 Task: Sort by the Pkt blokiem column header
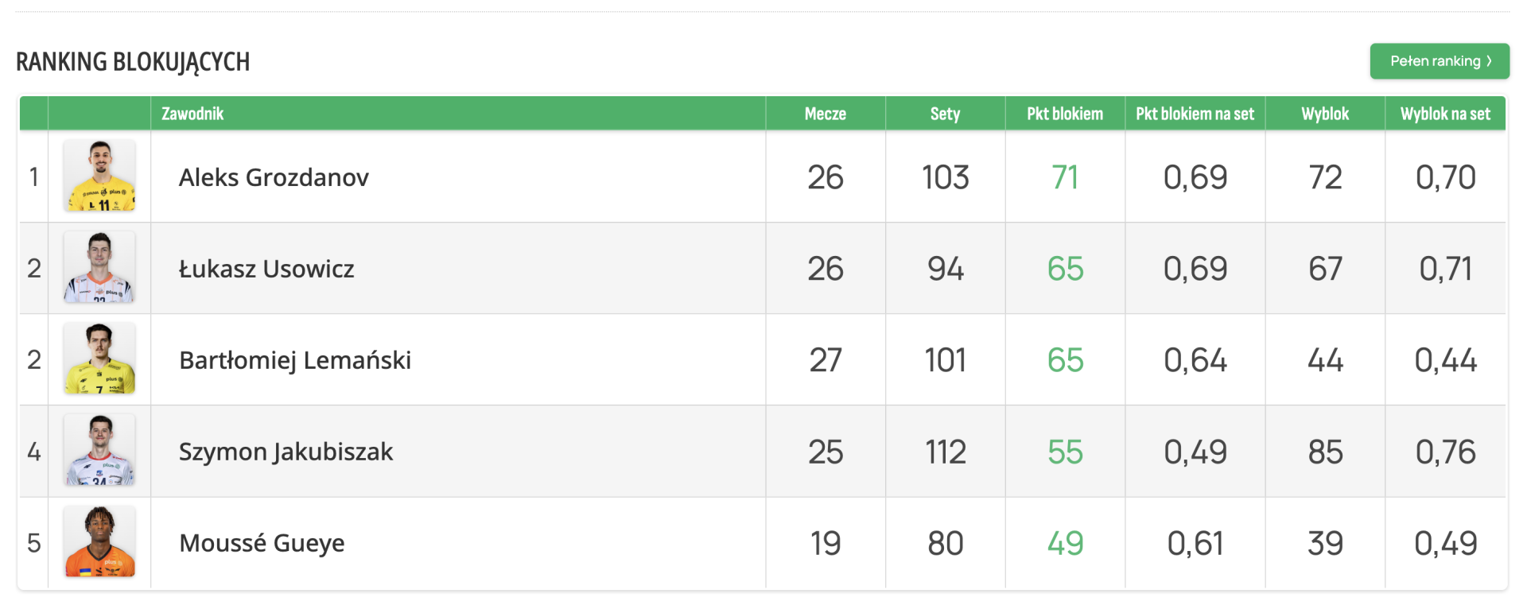(x=1064, y=114)
